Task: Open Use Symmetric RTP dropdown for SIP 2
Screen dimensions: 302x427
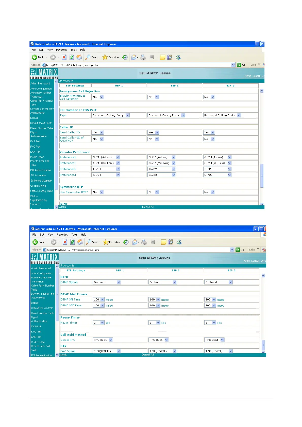Action: (x=153, y=192)
